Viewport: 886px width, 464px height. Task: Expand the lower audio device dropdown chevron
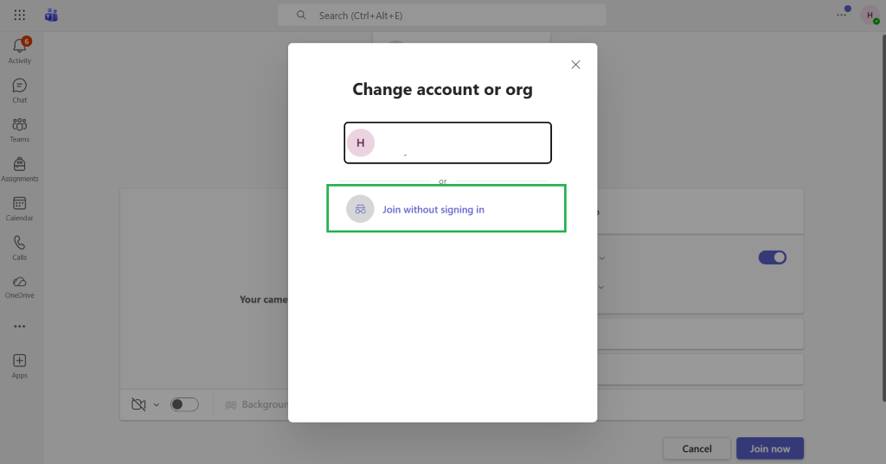point(601,288)
